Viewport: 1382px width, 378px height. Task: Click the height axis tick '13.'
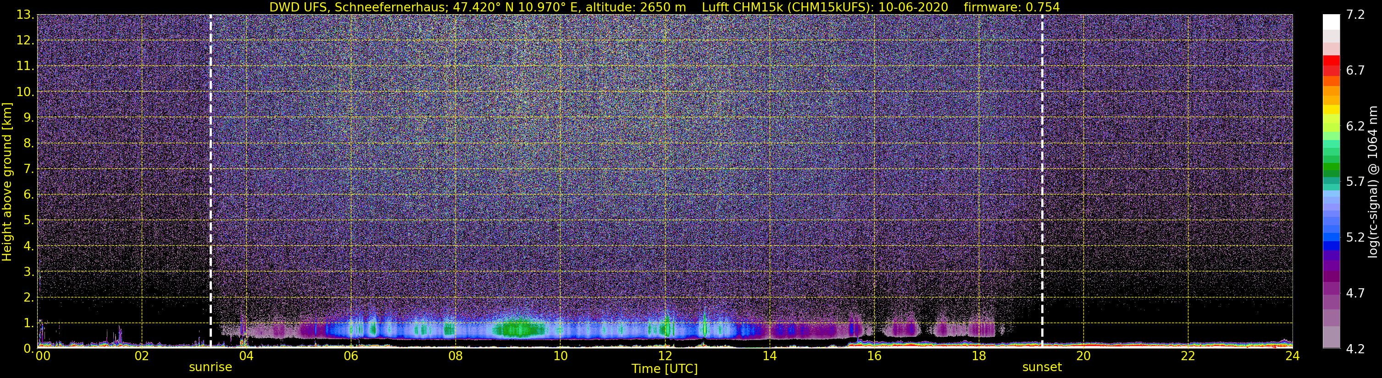(x=25, y=15)
